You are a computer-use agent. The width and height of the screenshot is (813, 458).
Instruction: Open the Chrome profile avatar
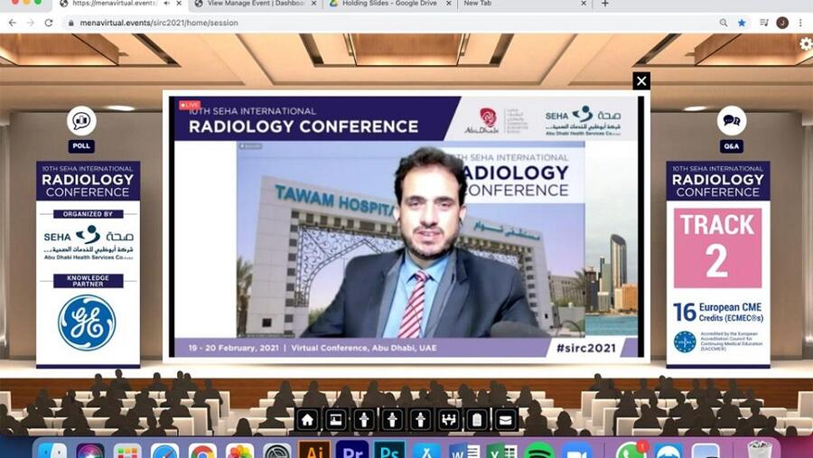782,23
